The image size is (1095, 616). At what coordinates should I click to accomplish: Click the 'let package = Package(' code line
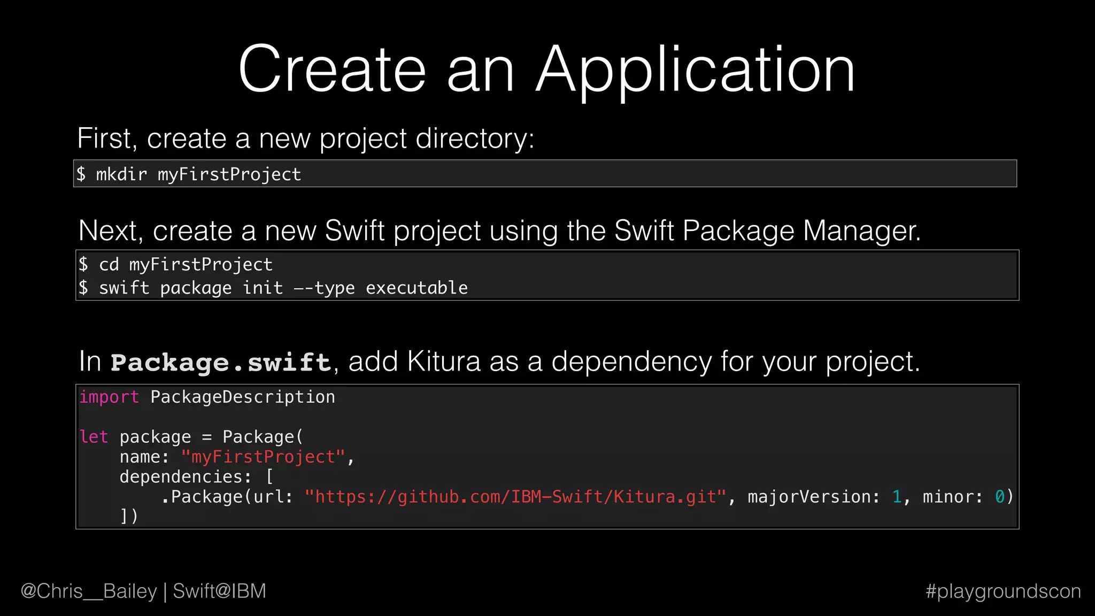pyautogui.click(x=191, y=437)
